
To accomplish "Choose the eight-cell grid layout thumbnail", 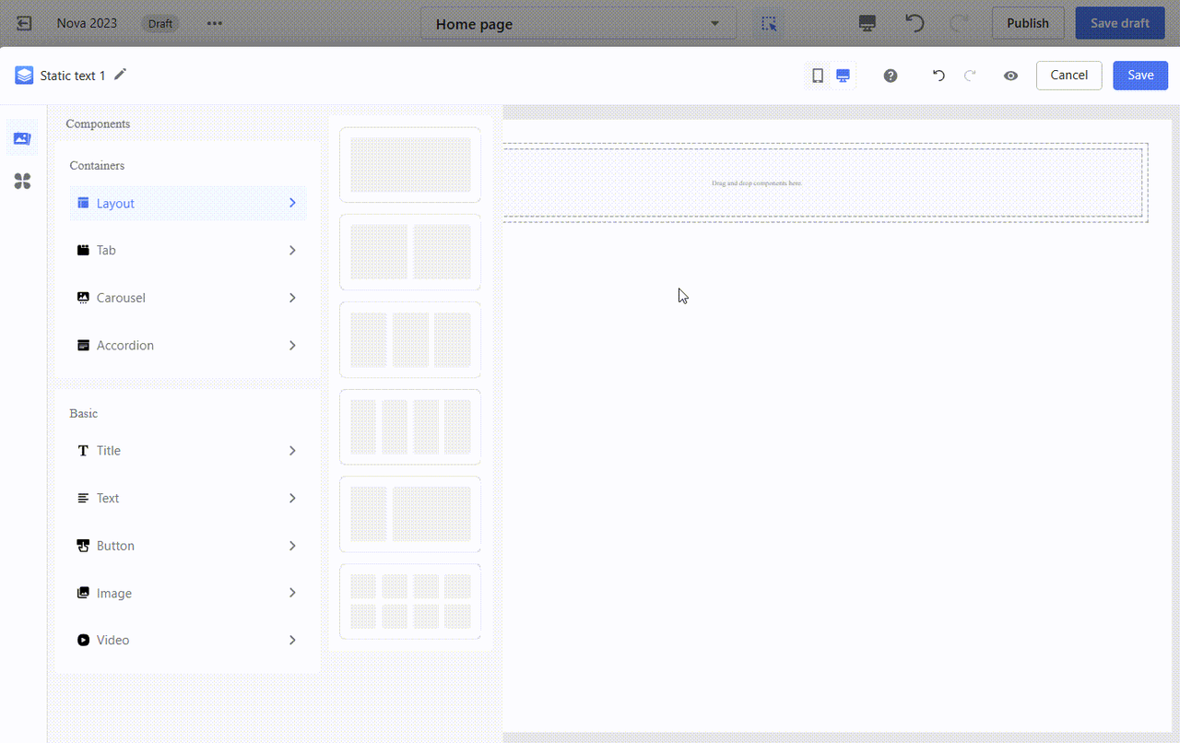I will (410, 601).
